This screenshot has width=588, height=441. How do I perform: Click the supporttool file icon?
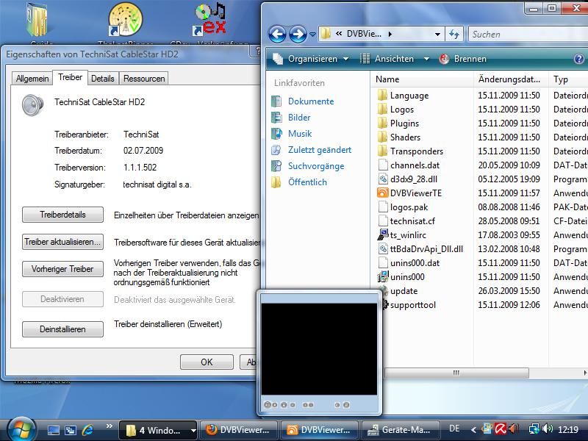point(382,304)
